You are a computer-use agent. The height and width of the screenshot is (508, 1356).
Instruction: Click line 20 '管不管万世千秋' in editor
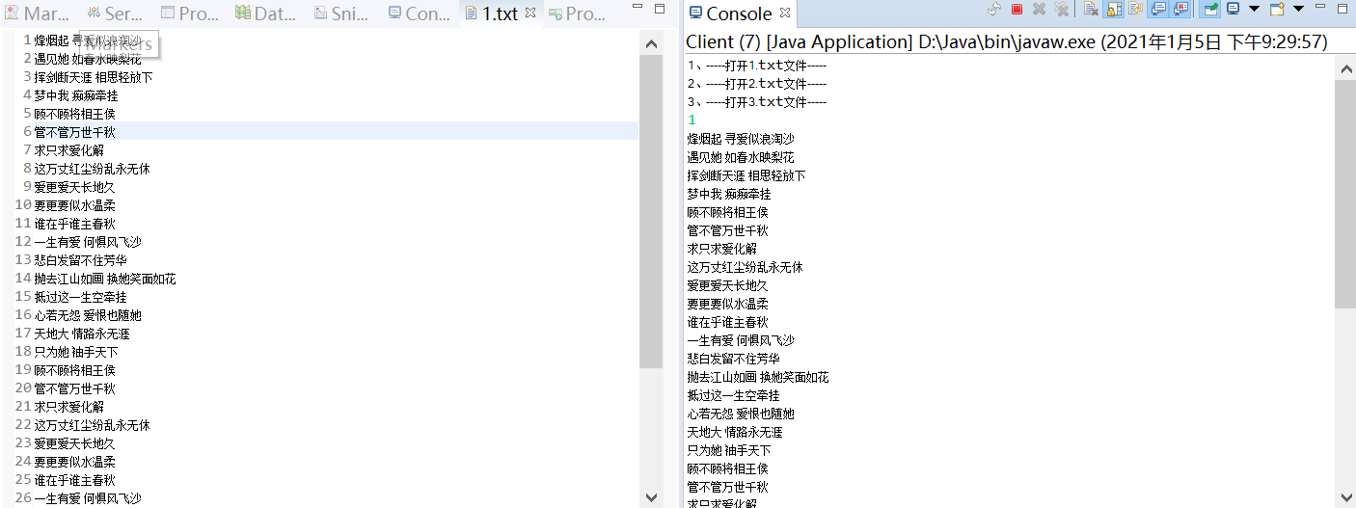pyautogui.click(x=74, y=388)
